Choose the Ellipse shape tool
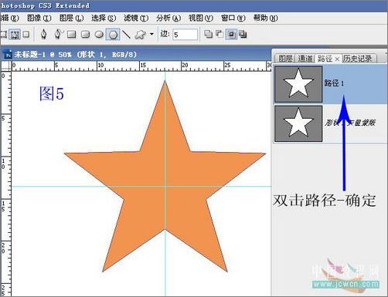The height and width of the screenshot is (297, 388). pos(99,35)
